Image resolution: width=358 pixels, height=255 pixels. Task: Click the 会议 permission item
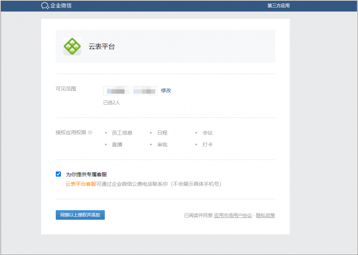pos(208,133)
